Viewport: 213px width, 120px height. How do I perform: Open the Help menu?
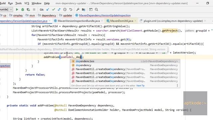coord(47,3)
